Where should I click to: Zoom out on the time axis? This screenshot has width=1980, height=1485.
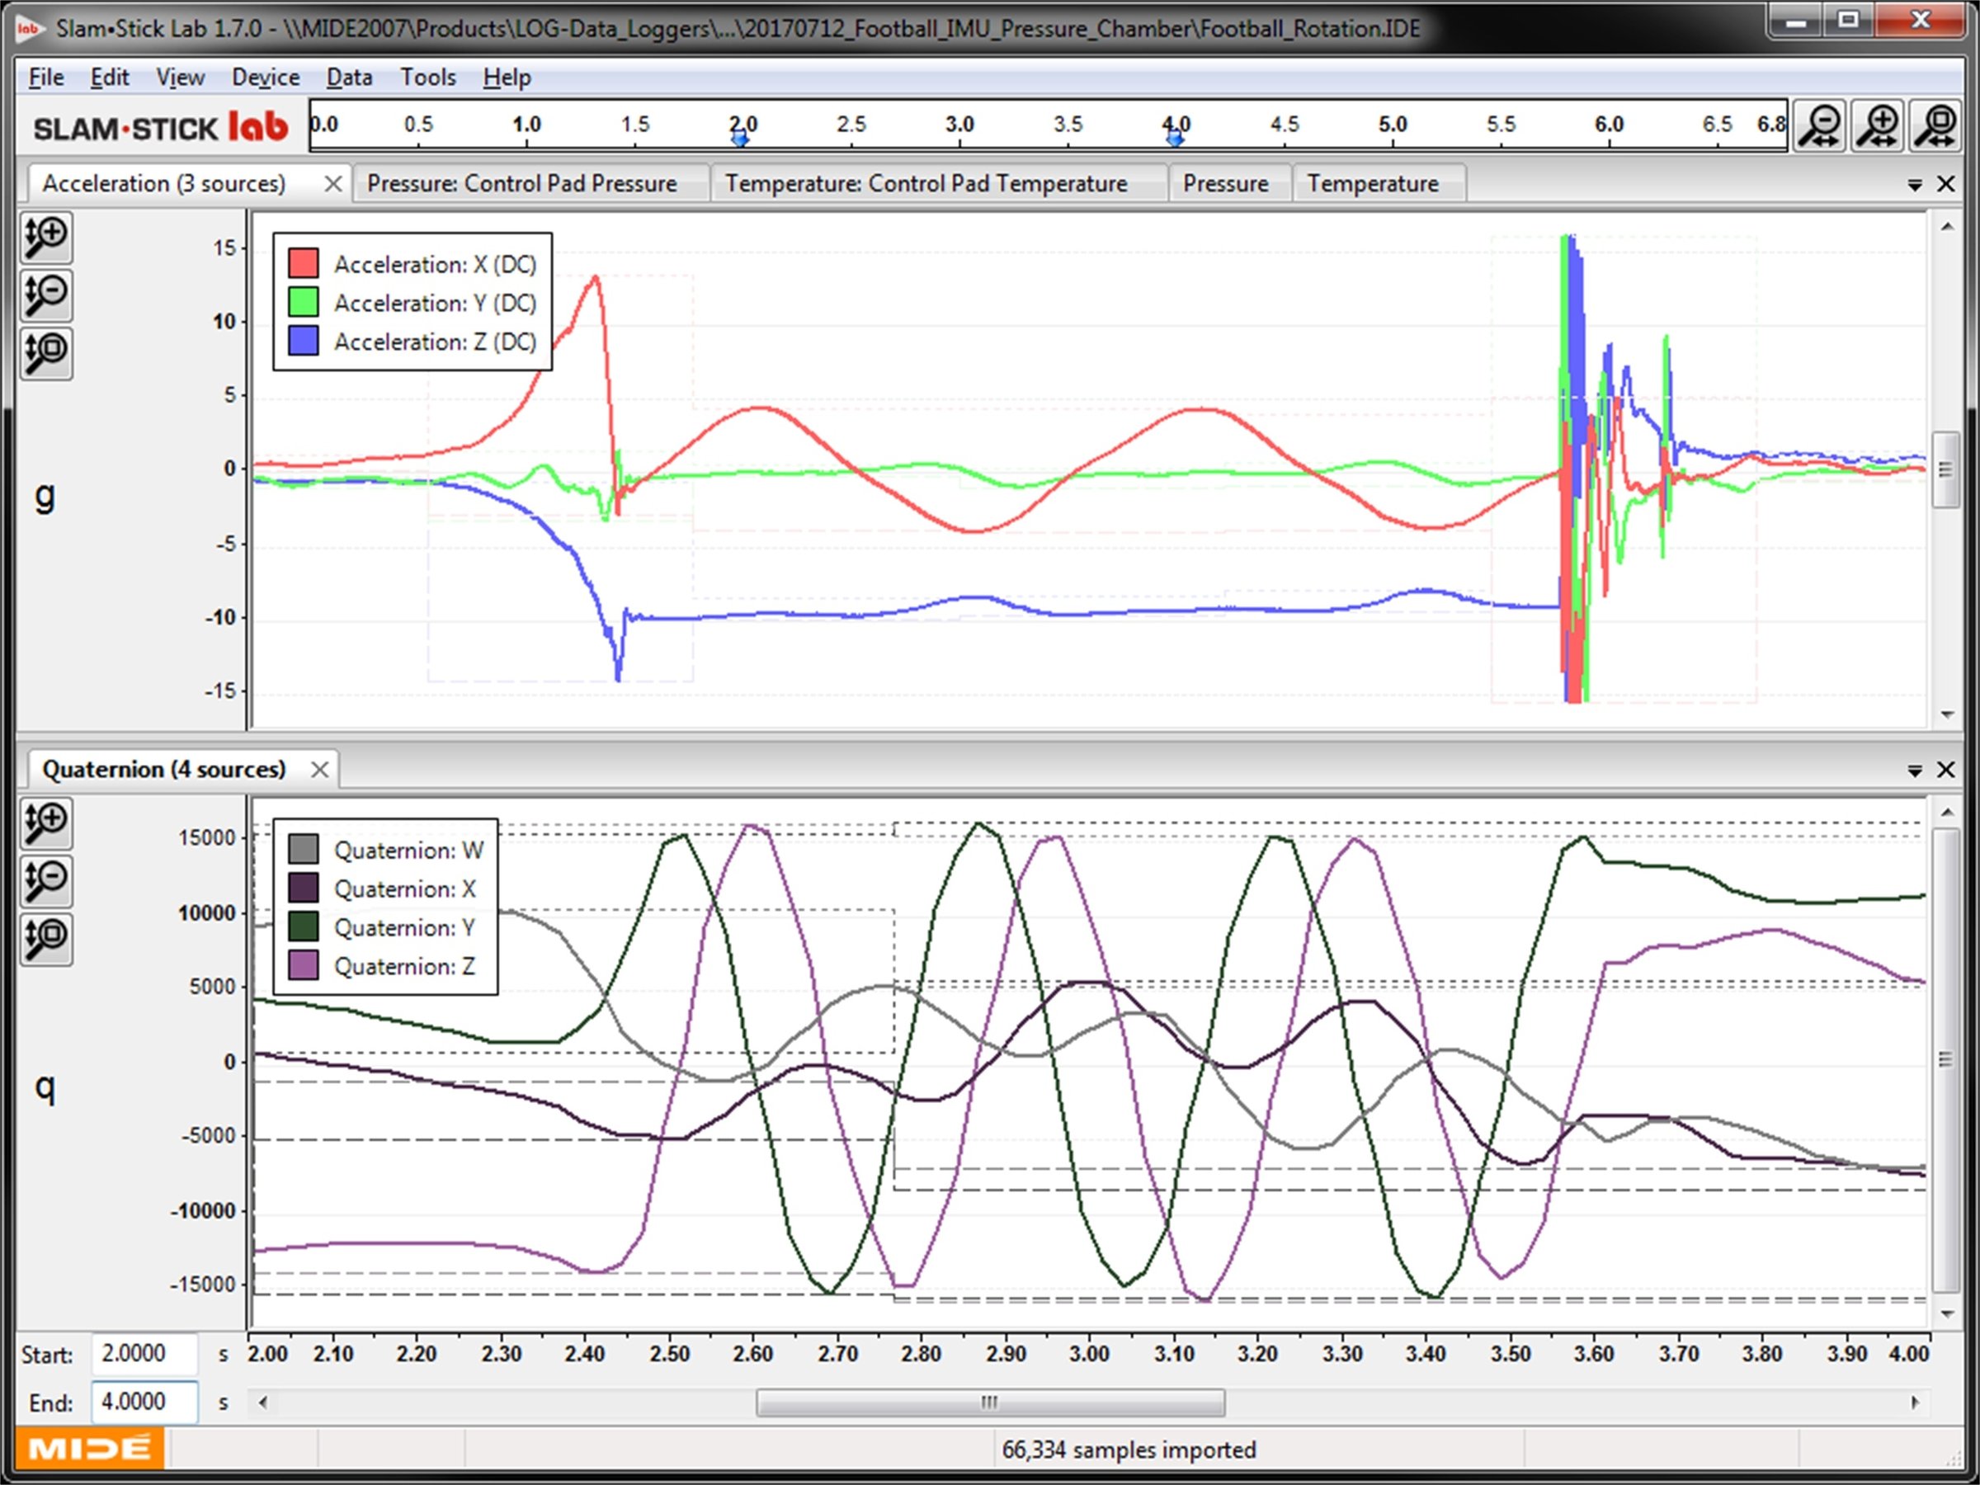tap(1820, 125)
